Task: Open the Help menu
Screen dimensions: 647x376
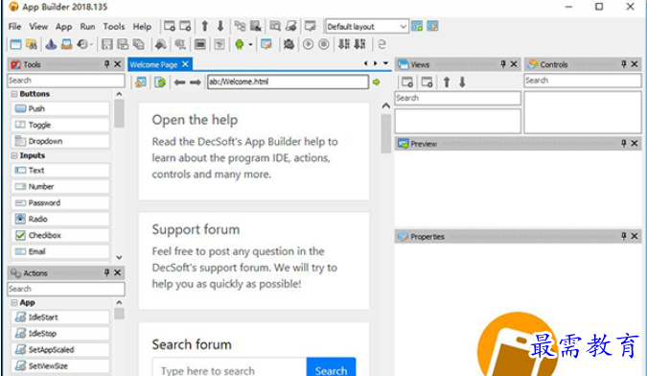Action: pos(142,27)
